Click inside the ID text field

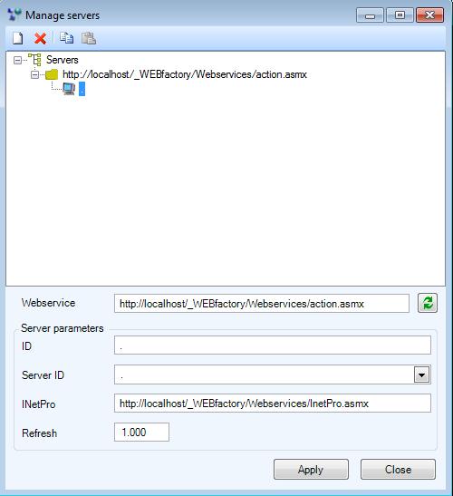pos(273,345)
